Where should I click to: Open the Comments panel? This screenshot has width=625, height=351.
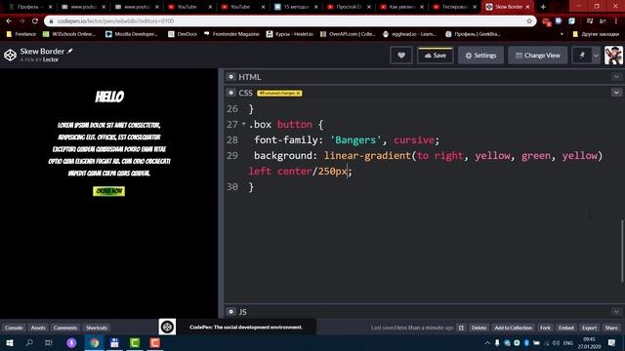click(65, 328)
